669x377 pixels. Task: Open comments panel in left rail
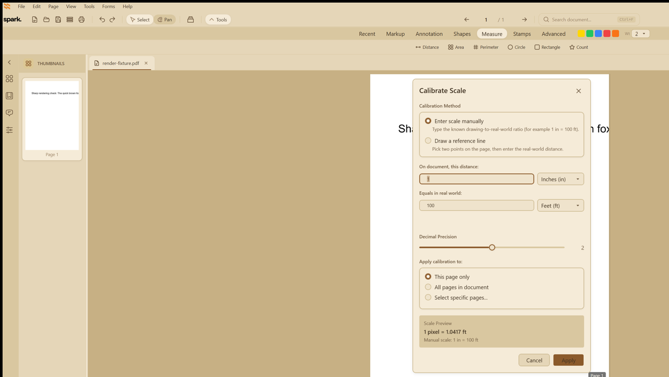point(9,112)
